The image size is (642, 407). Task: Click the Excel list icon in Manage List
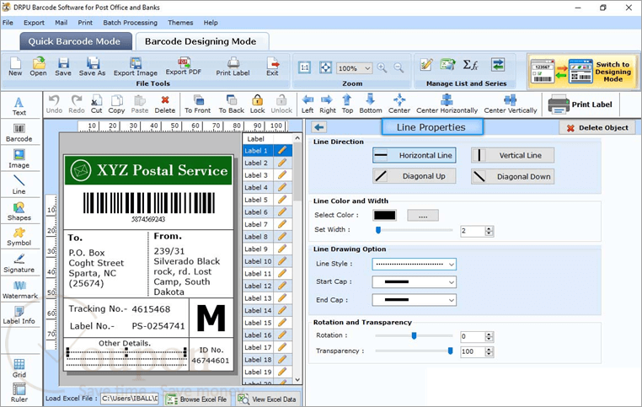tap(447, 64)
